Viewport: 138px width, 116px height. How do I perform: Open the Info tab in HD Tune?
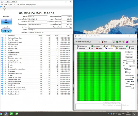tap(91, 48)
